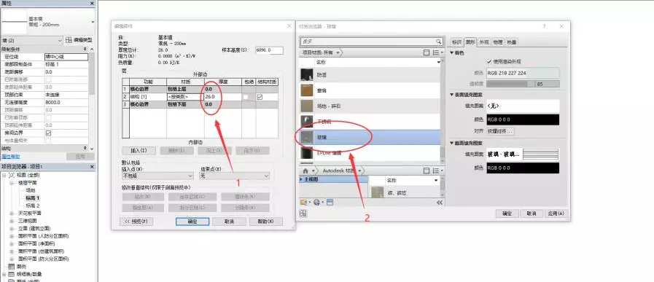Click the material search input field
Viewport: 654px width, 282px height.
coord(367,42)
